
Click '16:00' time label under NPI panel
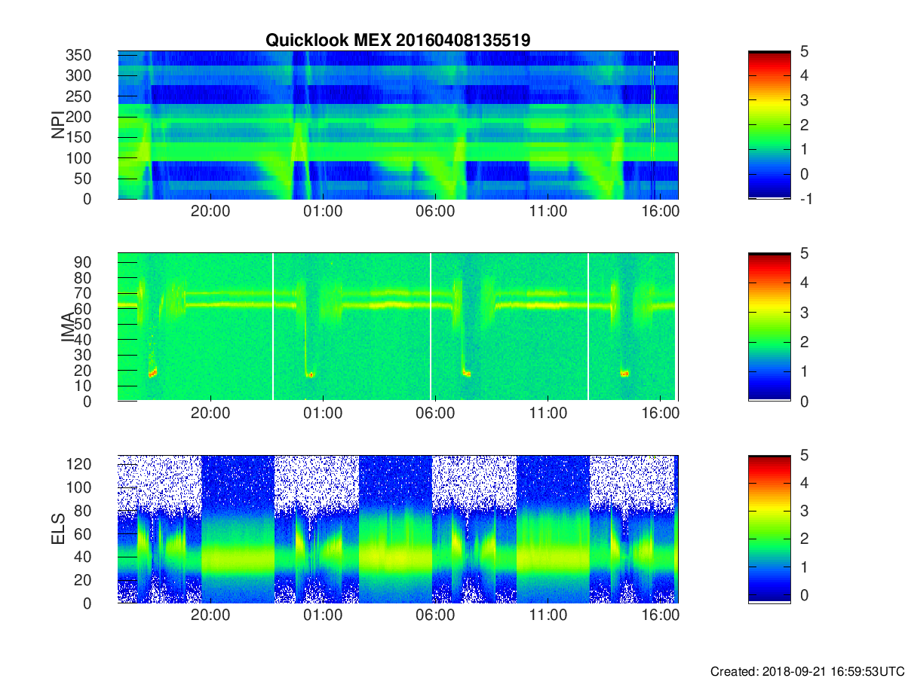point(661,212)
